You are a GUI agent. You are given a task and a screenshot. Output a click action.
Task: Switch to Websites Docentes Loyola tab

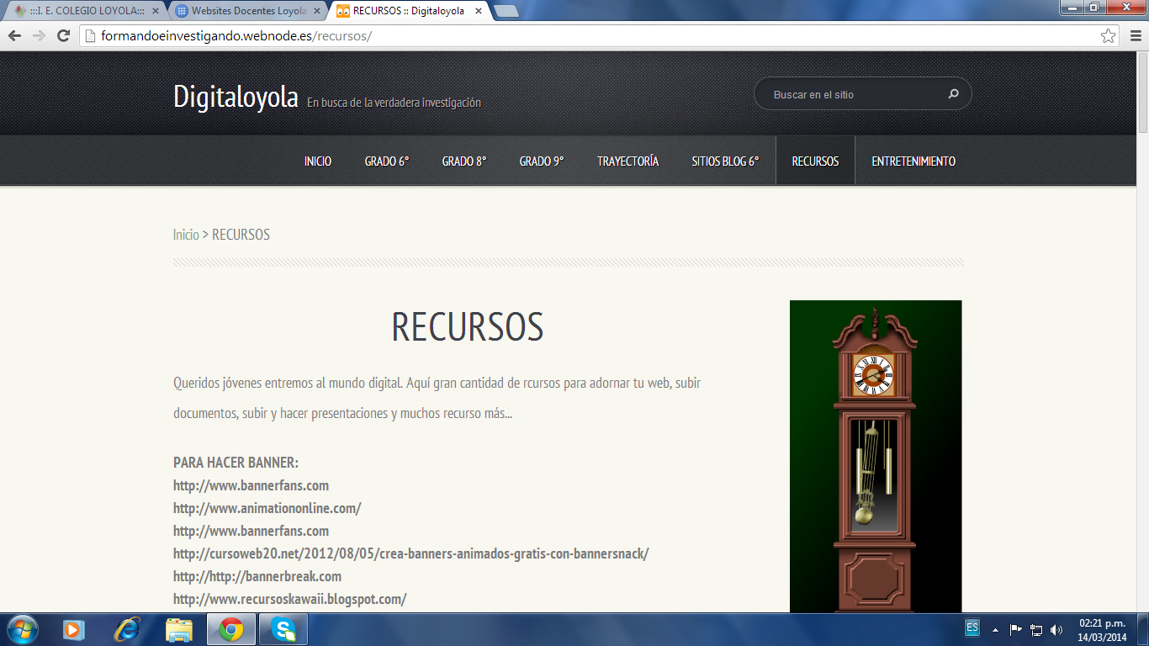click(x=244, y=11)
